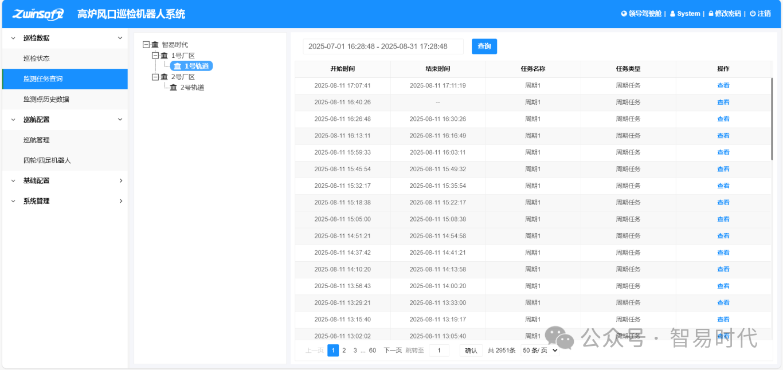Click the 注销 power icon
This screenshot has height=370, width=783.
tap(753, 14)
